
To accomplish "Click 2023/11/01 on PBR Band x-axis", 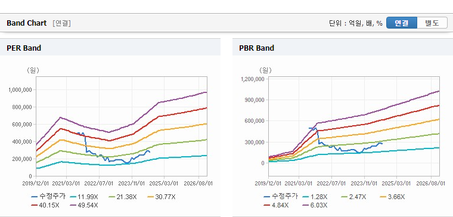I will click(x=364, y=183).
